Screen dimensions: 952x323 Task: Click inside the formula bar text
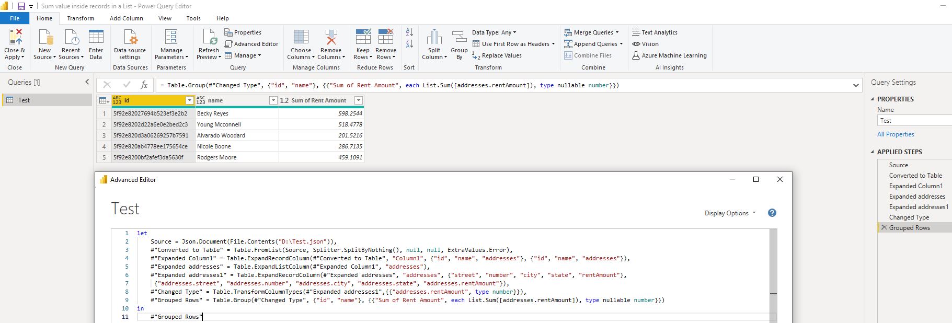(x=389, y=85)
